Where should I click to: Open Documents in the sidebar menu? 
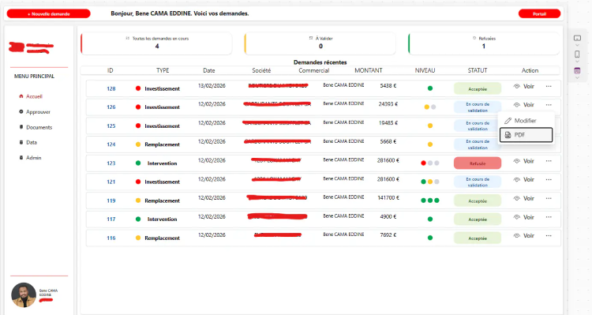point(36,127)
